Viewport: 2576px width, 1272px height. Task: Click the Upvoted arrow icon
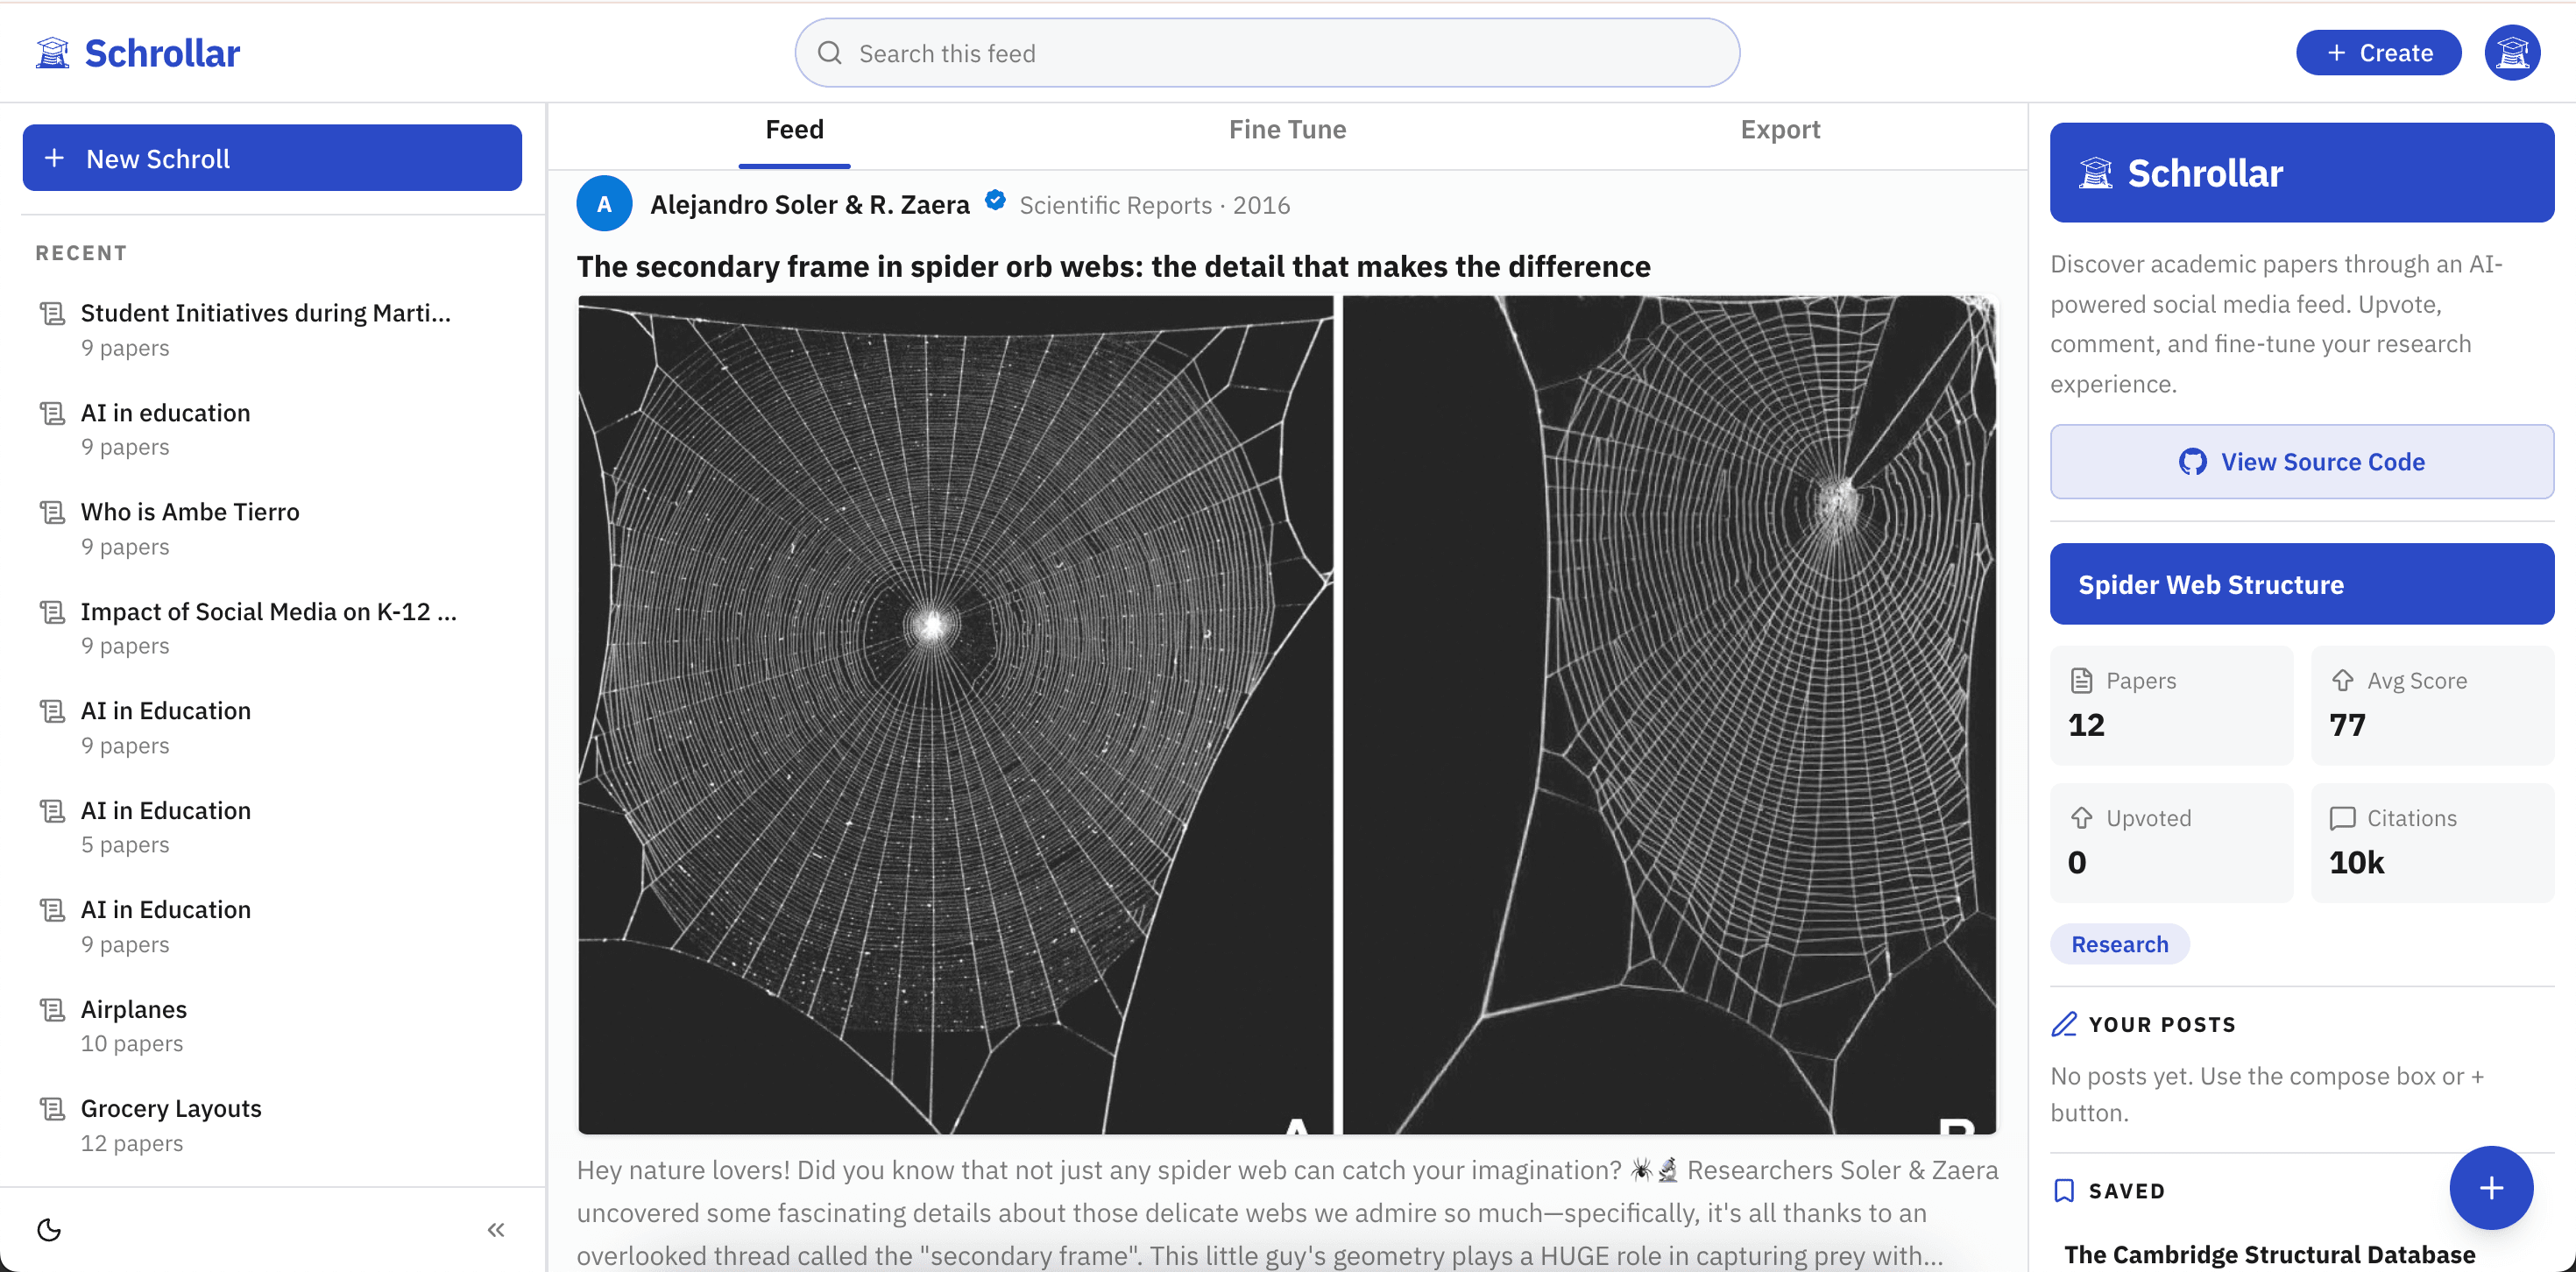pyautogui.click(x=2081, y=818)
